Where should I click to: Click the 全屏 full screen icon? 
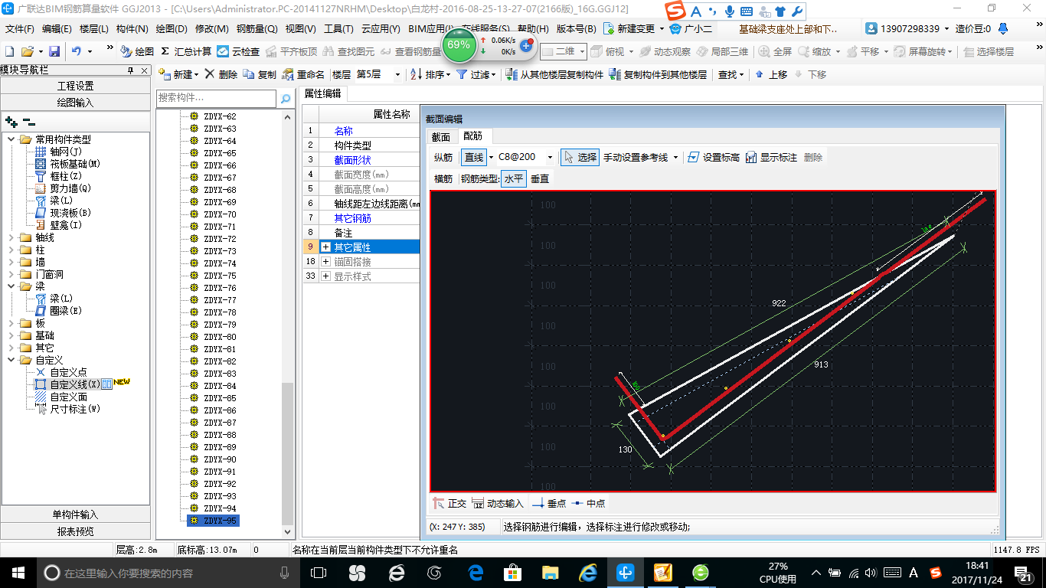(764, 51)
